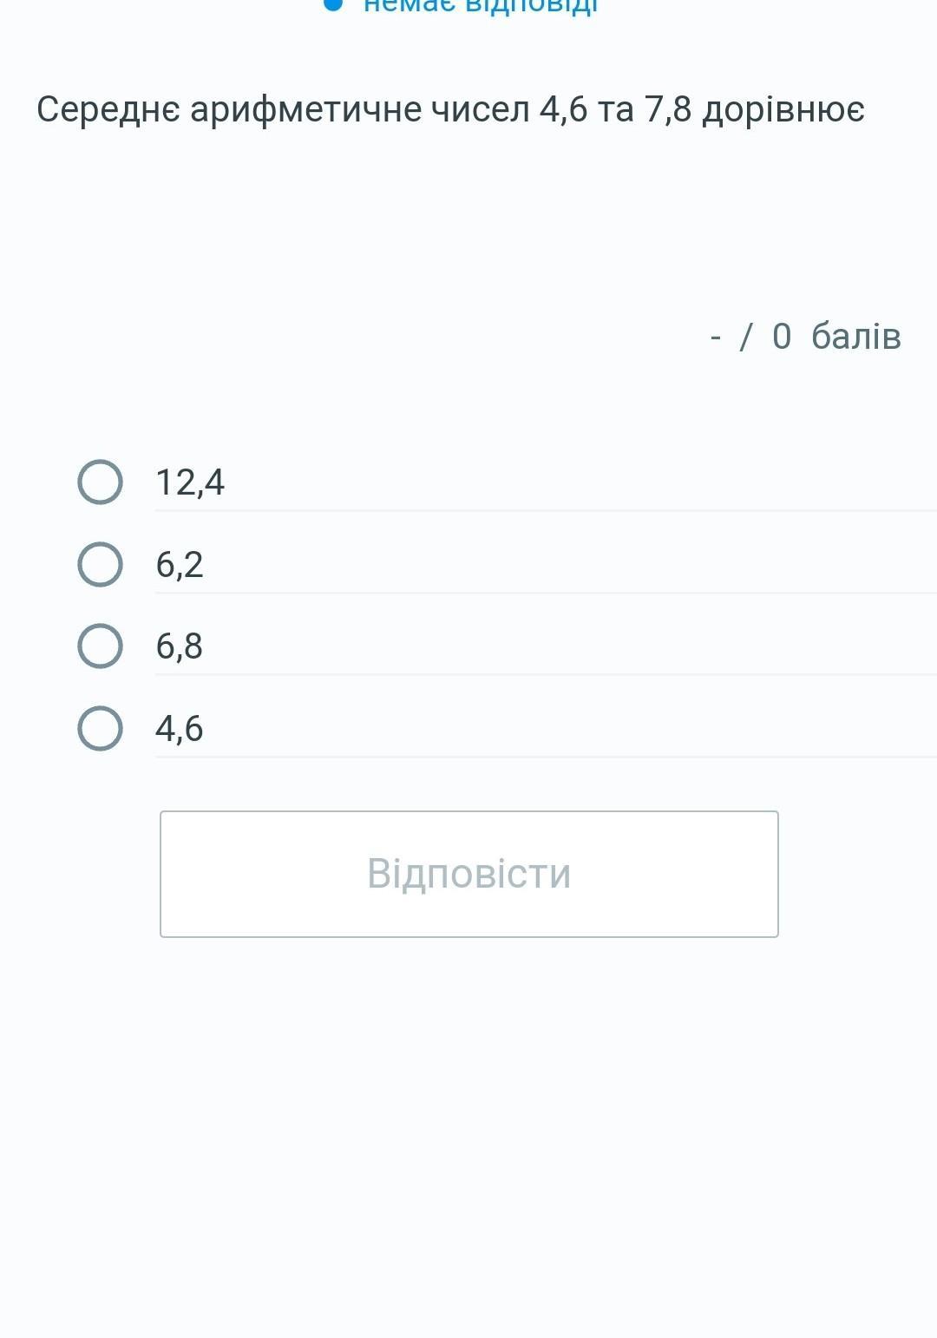Screen dimensions: 937x1338
Task: Tap the "4,6" text in the answer list
Action: (180, 729)
